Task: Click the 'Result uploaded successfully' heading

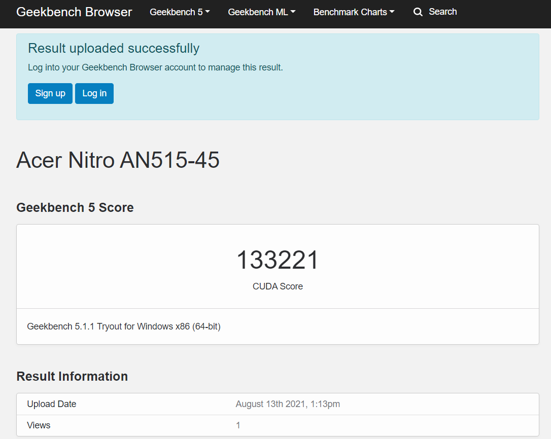Action: click(114, 48)
